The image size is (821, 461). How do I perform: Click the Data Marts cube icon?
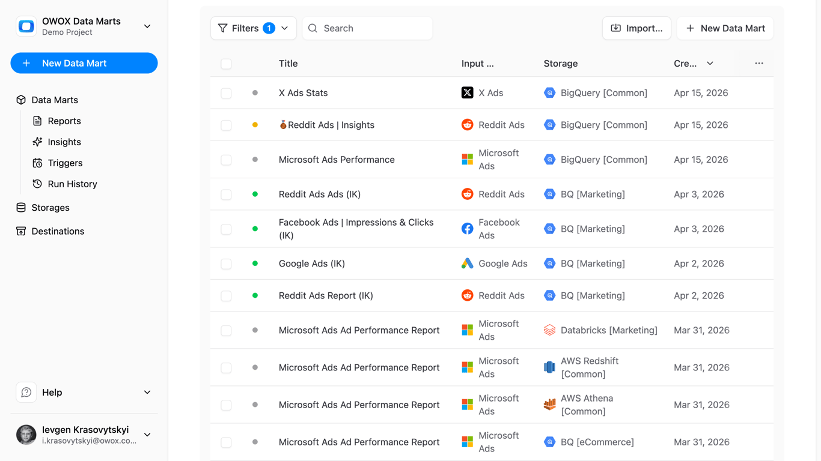point(21,100)
